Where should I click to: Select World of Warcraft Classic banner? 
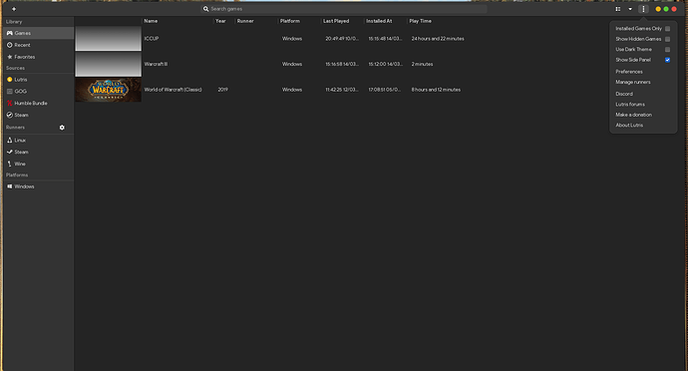pos(108,90)
